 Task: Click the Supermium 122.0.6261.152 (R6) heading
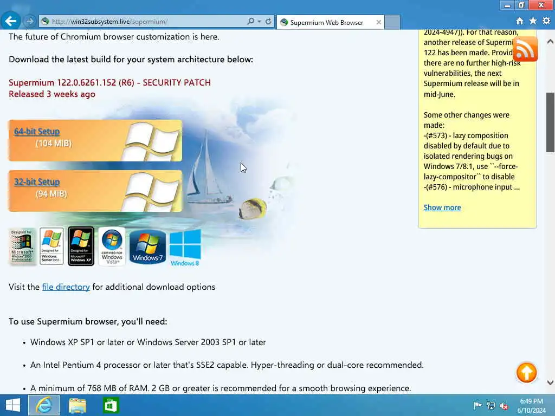(x=109, y=82)
